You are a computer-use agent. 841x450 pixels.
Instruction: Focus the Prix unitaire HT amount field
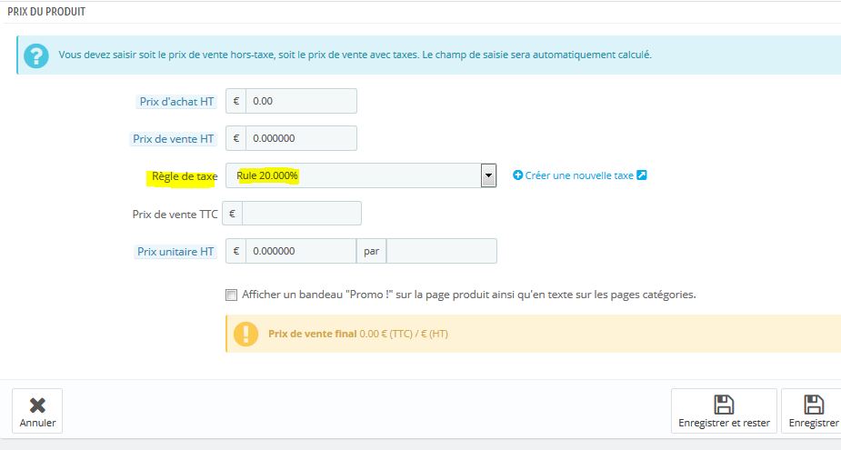tap(301, 251)
